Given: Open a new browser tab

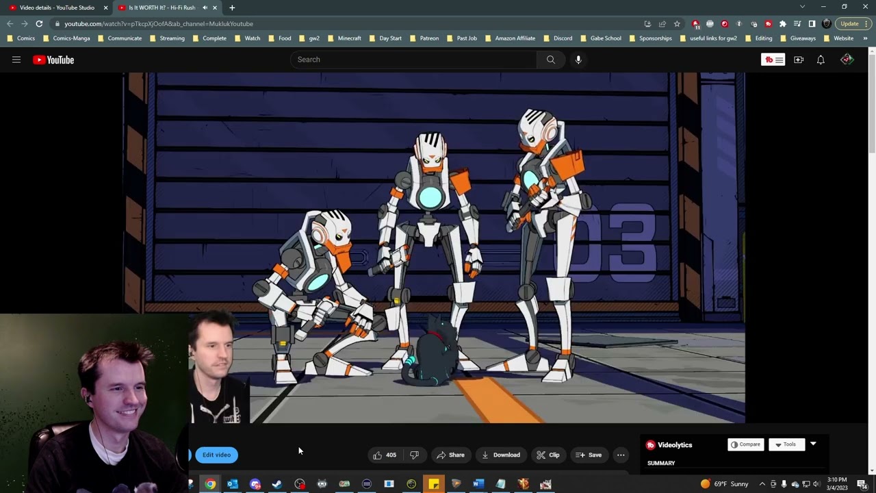Looking at the screenshot, I should [232, 8].
